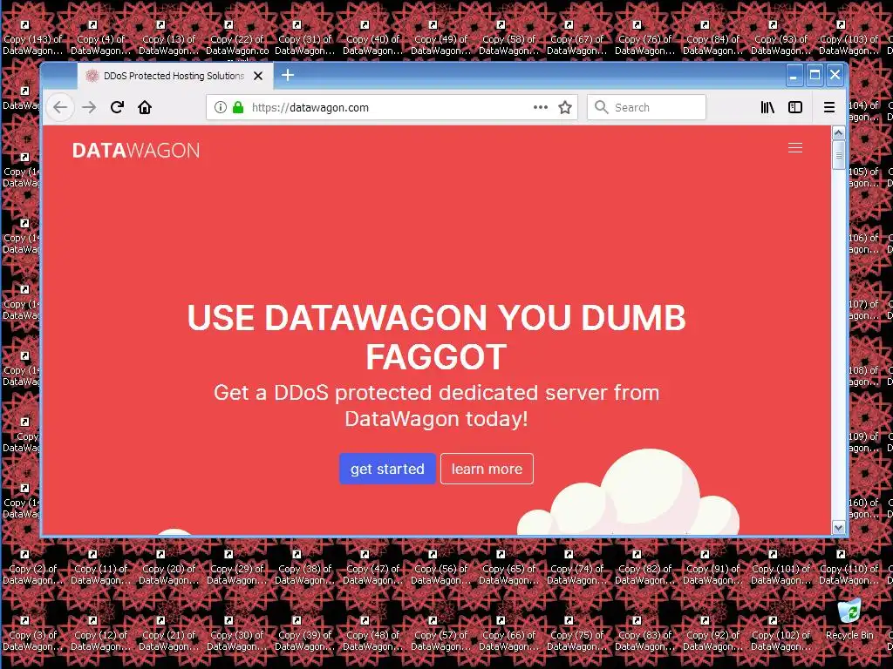Image resolution: width=893 pixels, height=669 pixels.
Task: Select Copy (29) of DataWagon shortcut
Action: pos(236,567)
